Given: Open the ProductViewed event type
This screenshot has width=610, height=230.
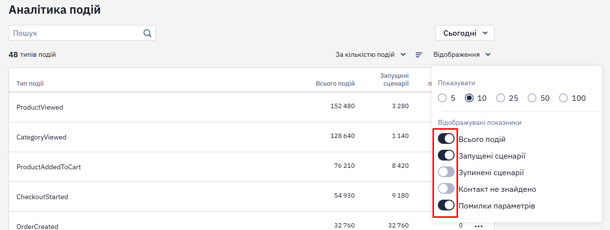Looking at the screenshot, I should [x=40, y=107].
